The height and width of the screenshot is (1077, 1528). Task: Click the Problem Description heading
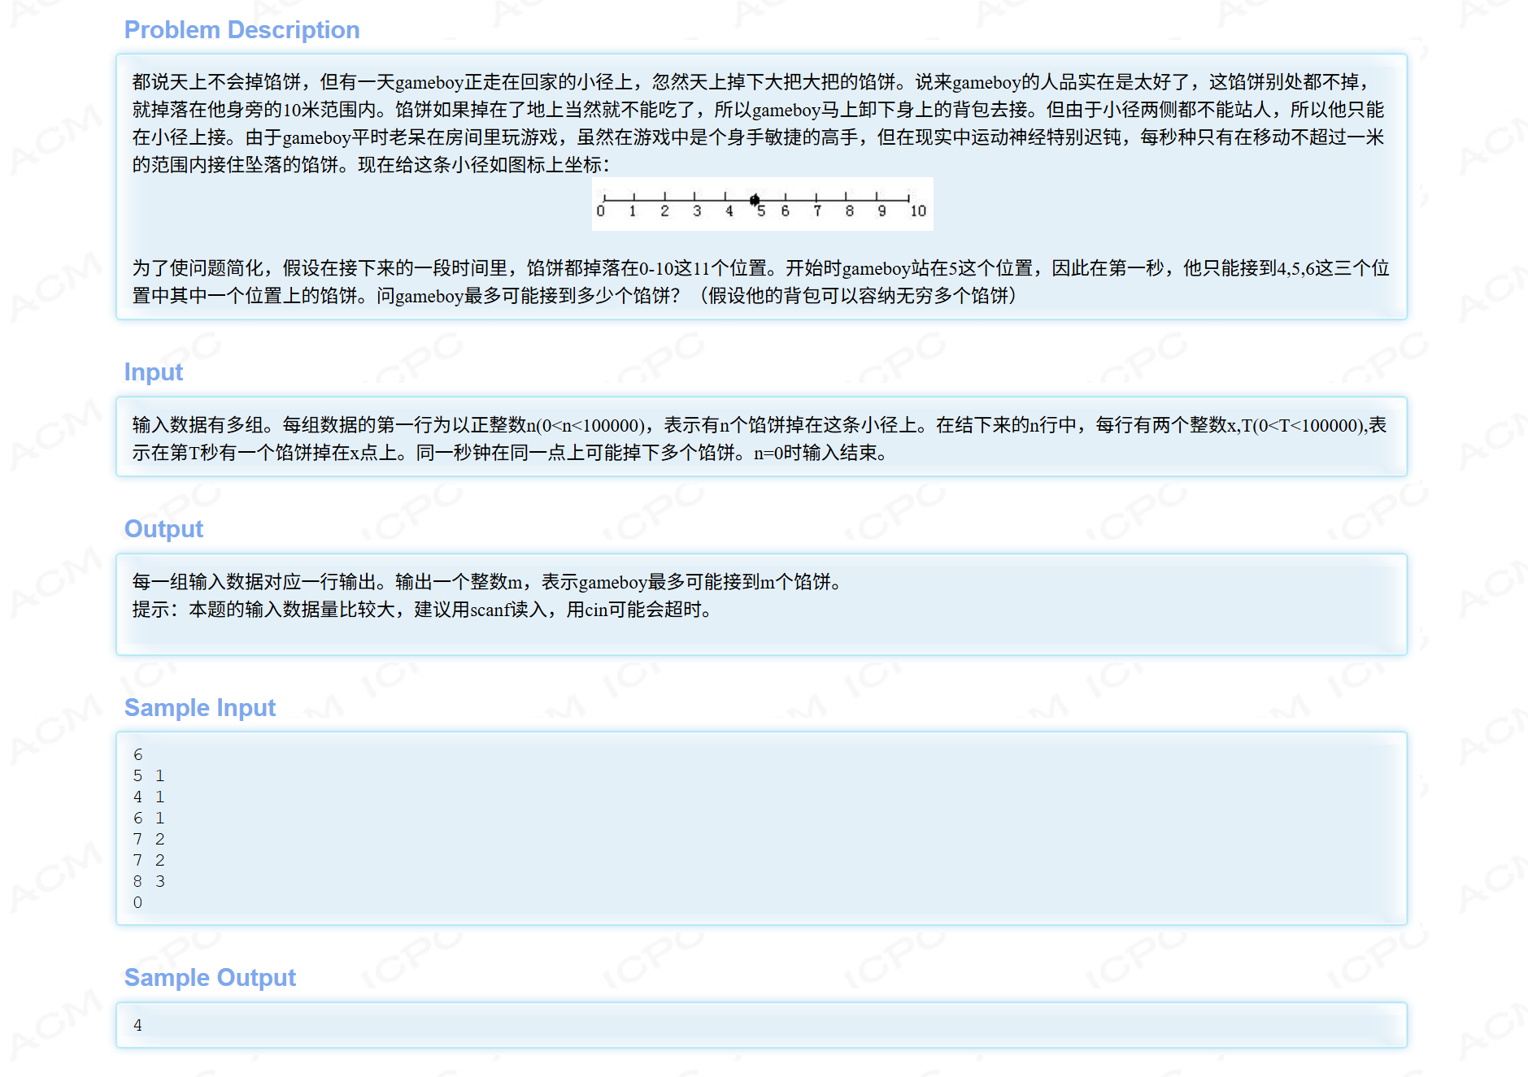[242, 29]
